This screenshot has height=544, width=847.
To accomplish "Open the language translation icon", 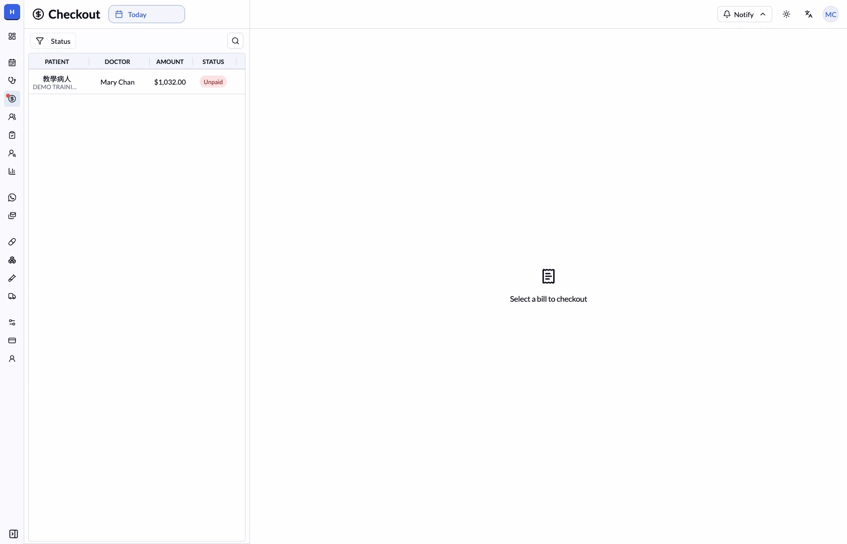I will (809, 14).
